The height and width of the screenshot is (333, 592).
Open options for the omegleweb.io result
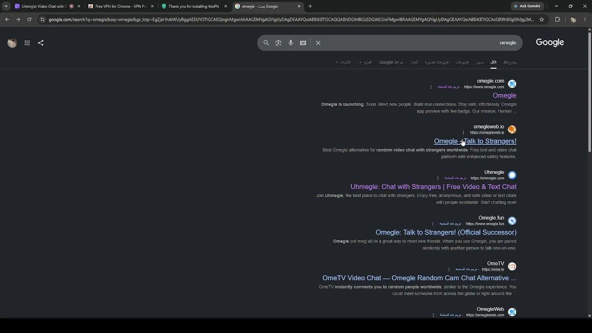(463, 133)
